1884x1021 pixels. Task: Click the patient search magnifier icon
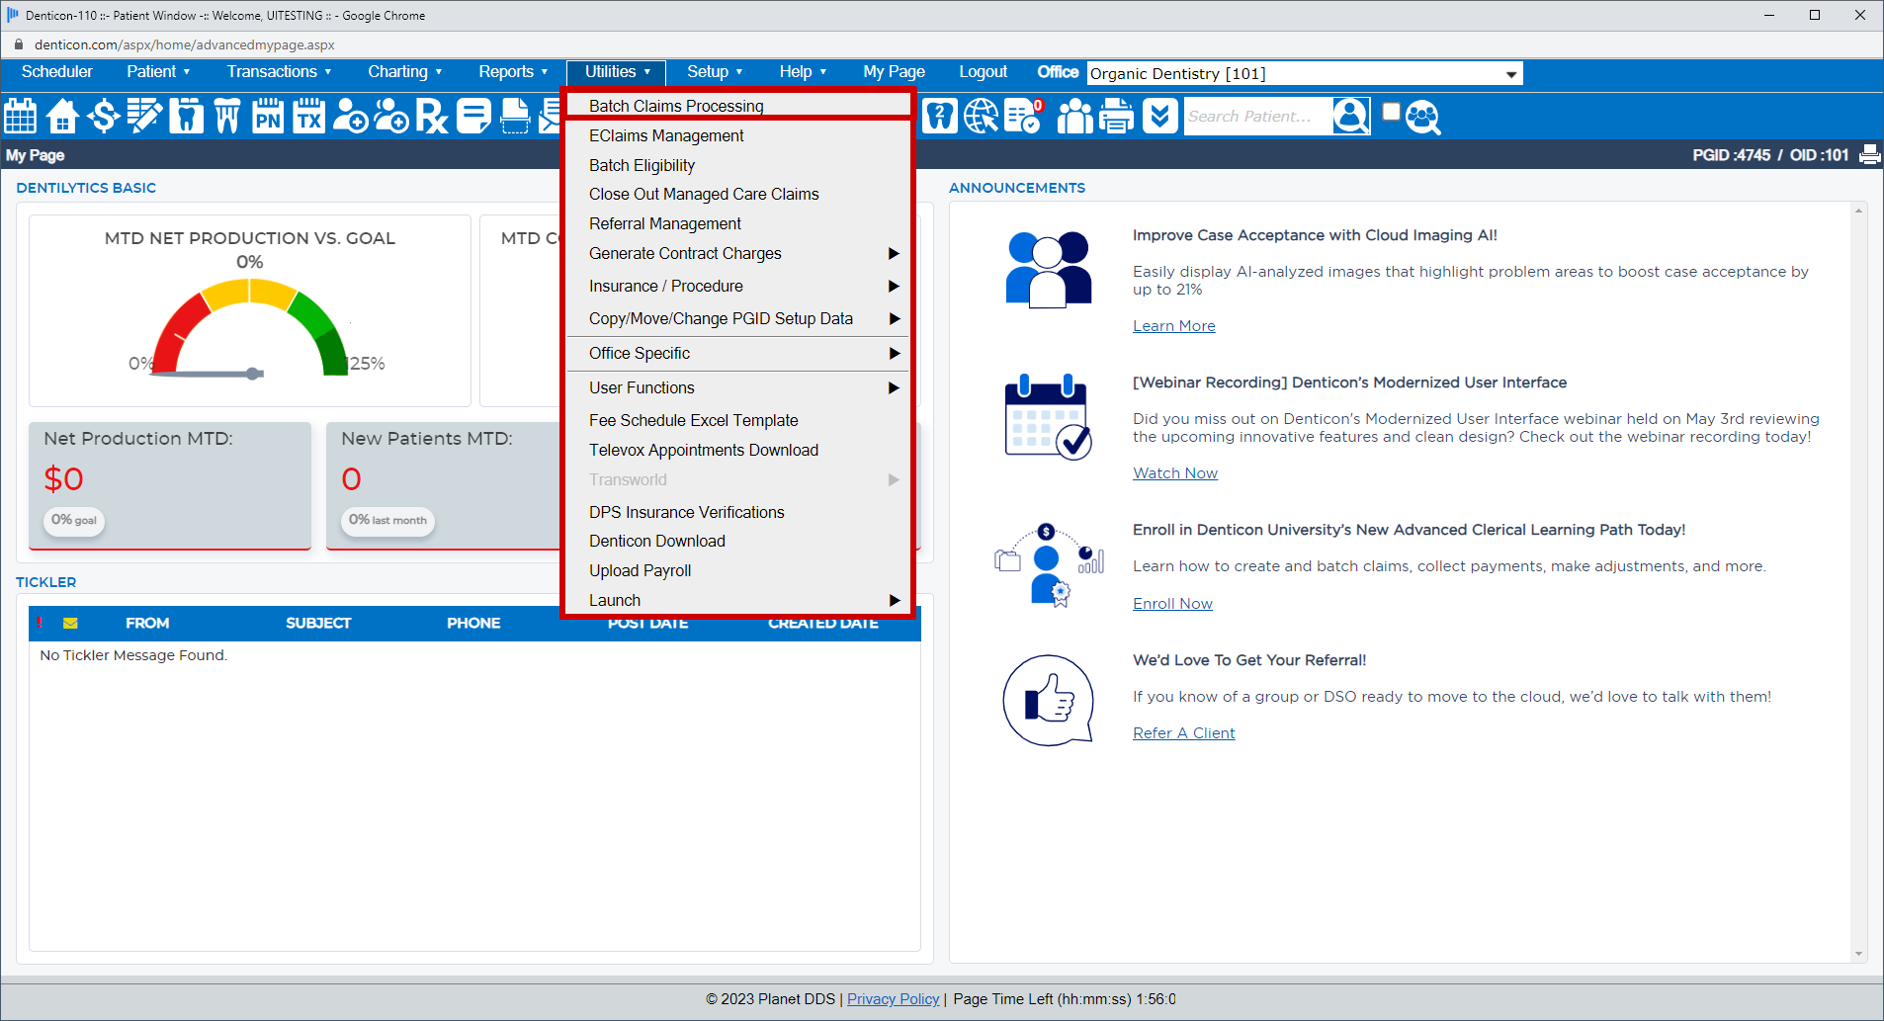click(x=1351, y=117)
